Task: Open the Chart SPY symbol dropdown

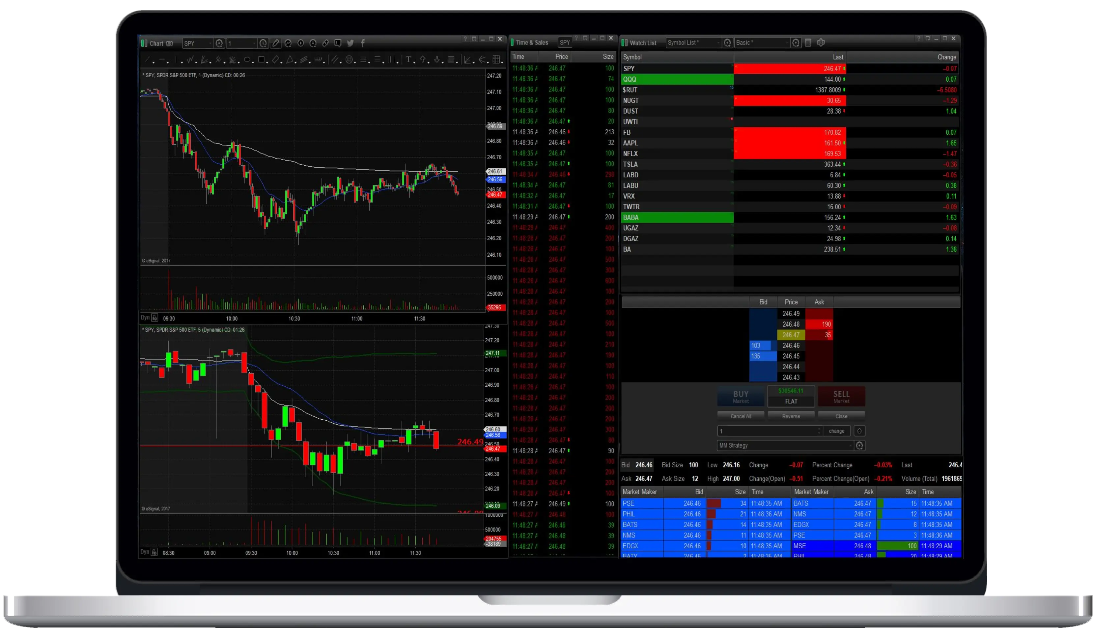Action: pyautogui.click(x=198, y=43)
